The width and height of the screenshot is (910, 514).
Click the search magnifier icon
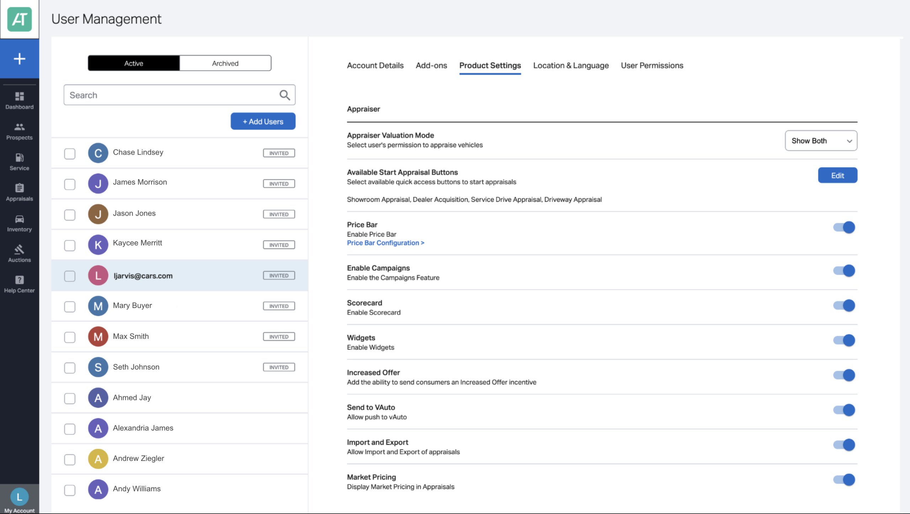coord(285,95)
